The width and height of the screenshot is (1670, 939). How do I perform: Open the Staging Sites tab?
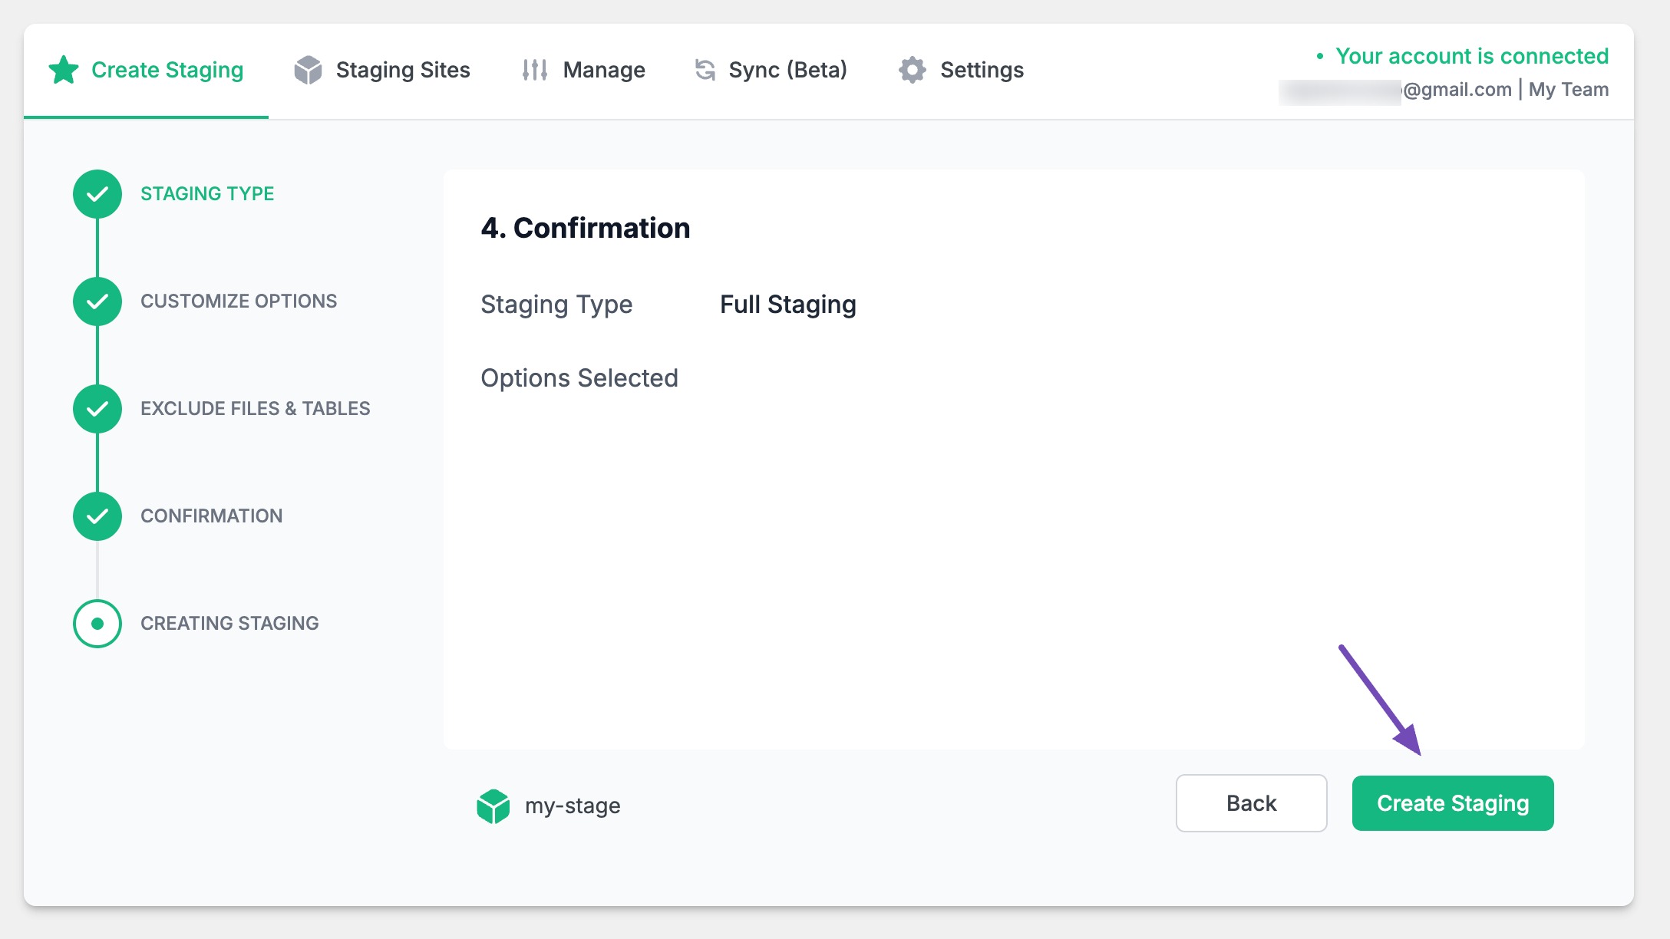pos(402,70)
